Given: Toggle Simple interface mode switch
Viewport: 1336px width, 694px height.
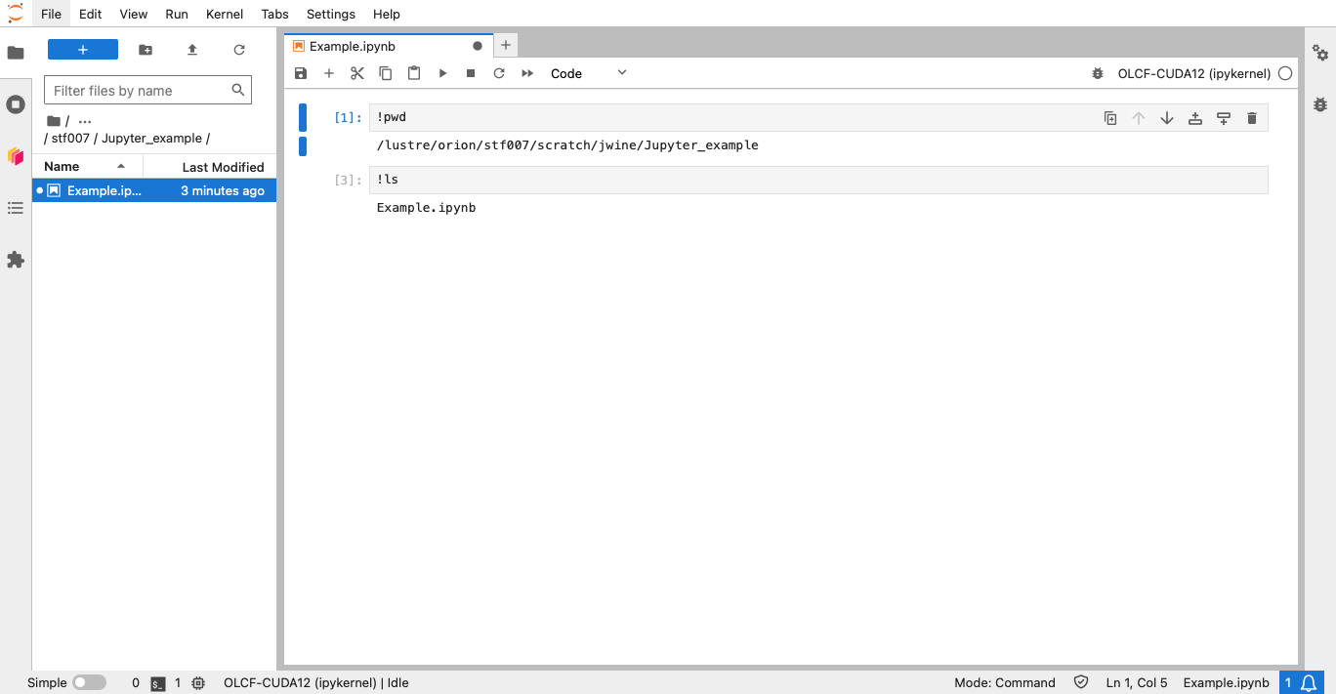Looking at the screenshot, I should pos(89,683).
